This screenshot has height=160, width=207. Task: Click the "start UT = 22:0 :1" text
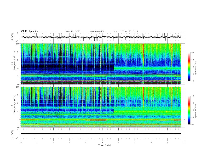click(x=126, y=31)
